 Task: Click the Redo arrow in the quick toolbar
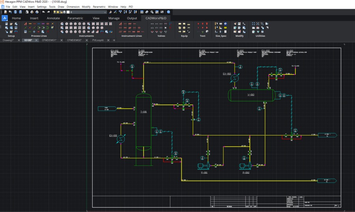click(49, 12)
